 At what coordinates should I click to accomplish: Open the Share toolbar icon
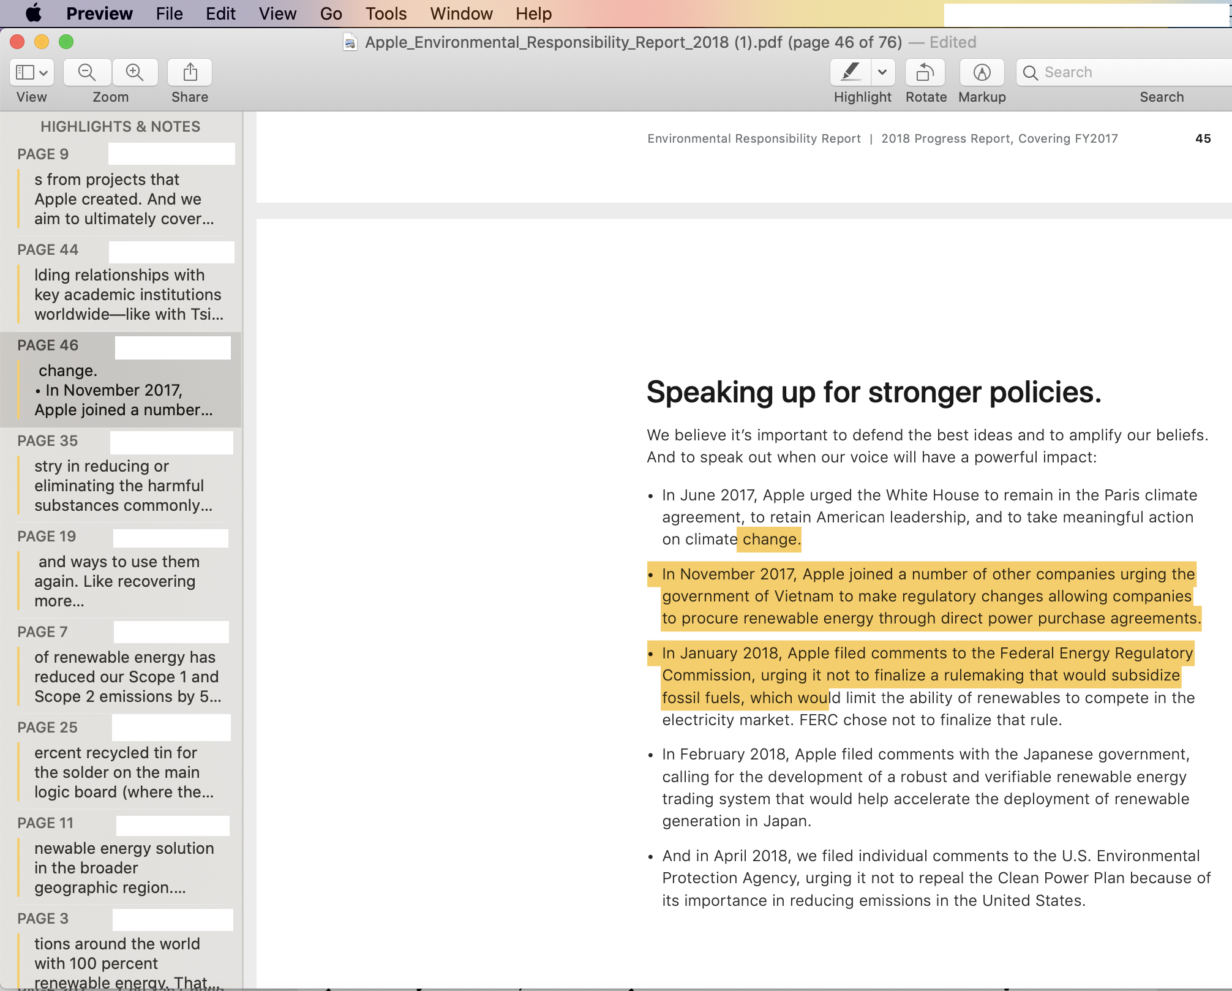190,72
